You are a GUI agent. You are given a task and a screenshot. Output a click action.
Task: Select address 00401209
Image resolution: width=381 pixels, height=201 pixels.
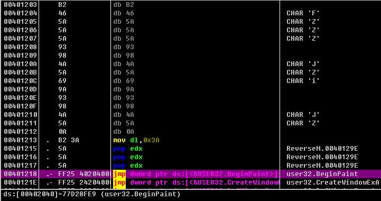(x=21, y=56)
